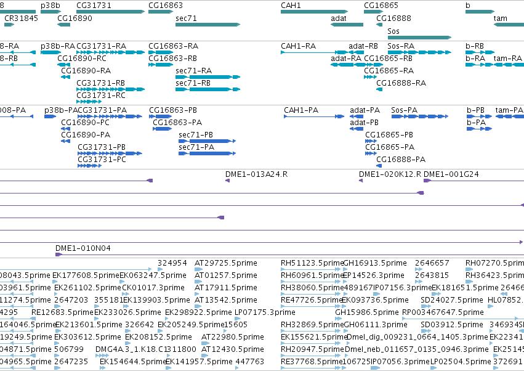Screen dimensions: 524x371
Task: Click the 324954 EST label
Action: 172,263
